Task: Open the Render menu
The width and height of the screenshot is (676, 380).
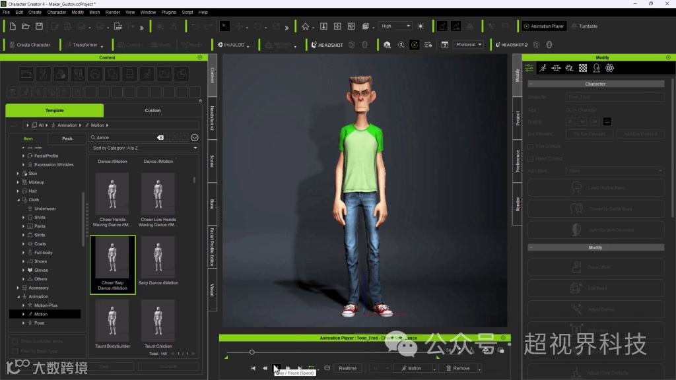Action: click(113, 12)
